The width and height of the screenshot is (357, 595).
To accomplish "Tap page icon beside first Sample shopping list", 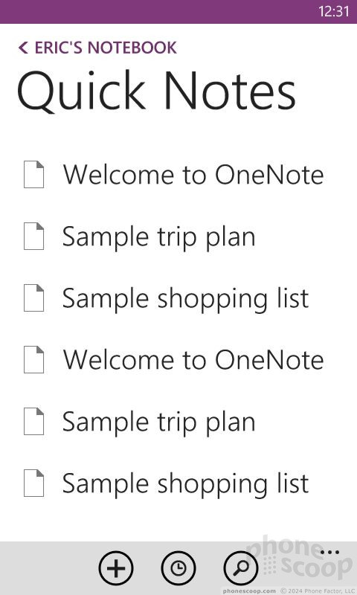I will pos(33,298).
